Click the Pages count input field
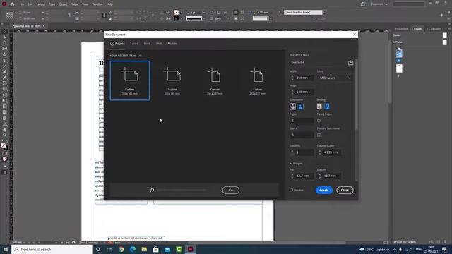 (x=302, y=121)
